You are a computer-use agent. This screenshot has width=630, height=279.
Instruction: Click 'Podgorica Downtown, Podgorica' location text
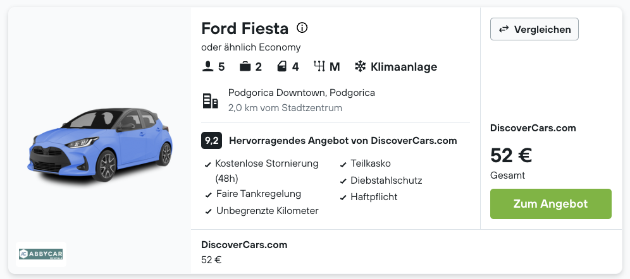point(301,93)
